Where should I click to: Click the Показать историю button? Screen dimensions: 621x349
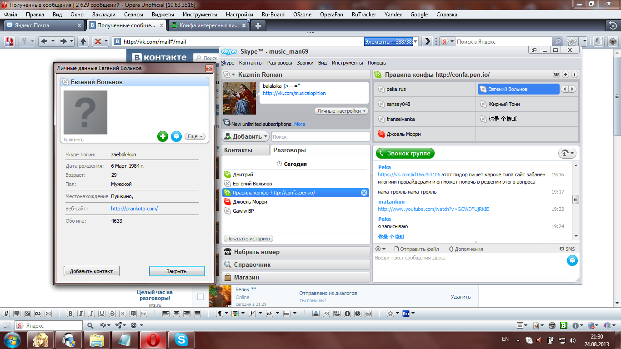[248, 239]
